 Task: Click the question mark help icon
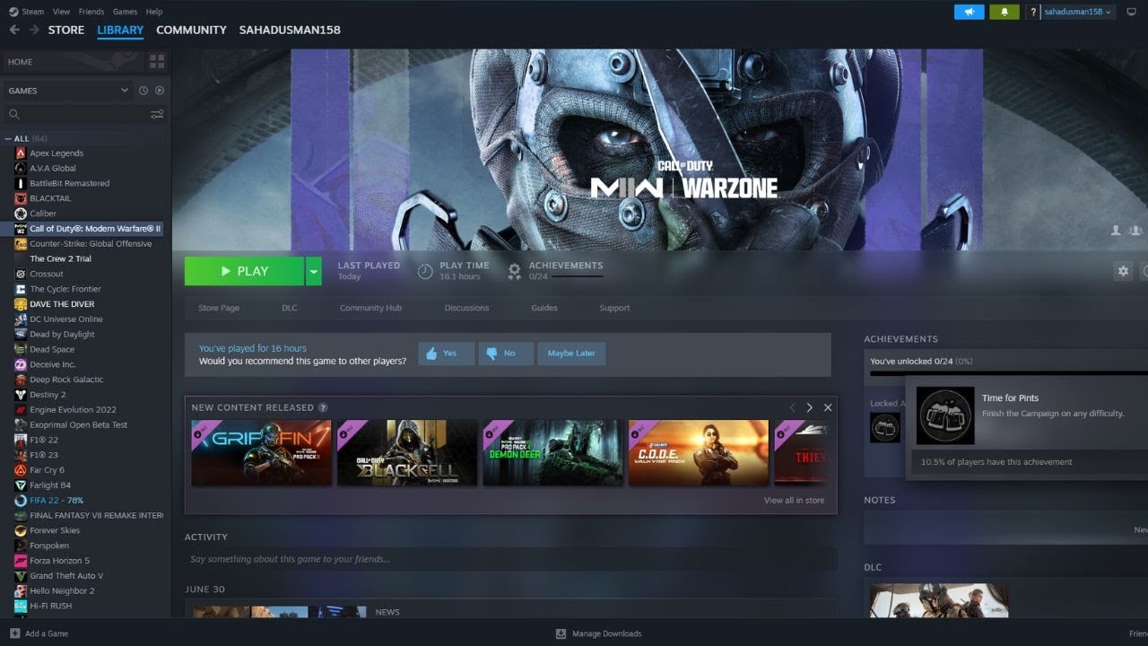(x=1033, y=12)
